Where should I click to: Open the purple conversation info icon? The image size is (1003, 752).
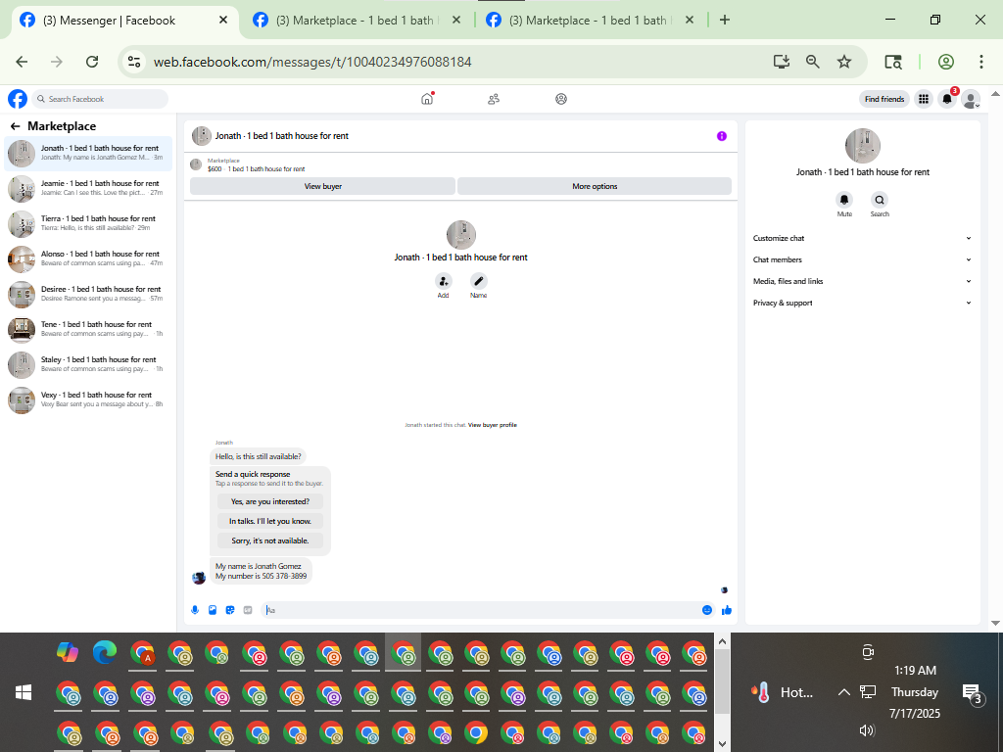(x=722, y=136)
